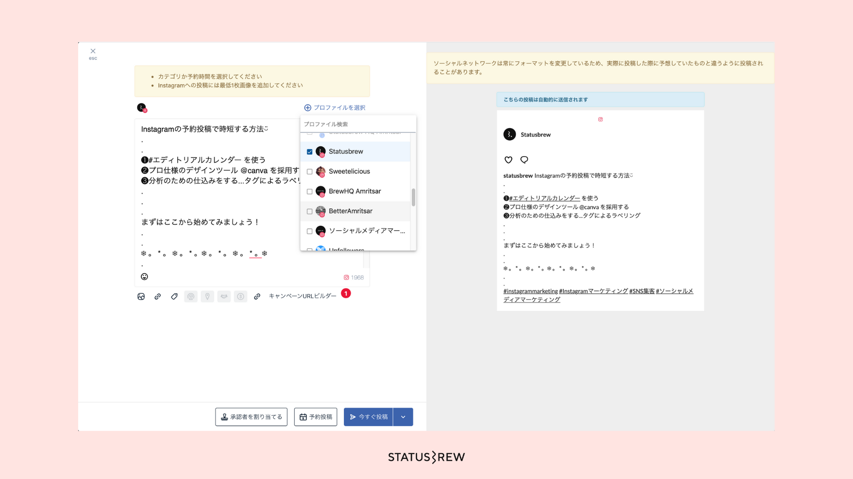Select the location pin icon
The height and width of the screenshot is (479, 853).
(x=207, y=296)
